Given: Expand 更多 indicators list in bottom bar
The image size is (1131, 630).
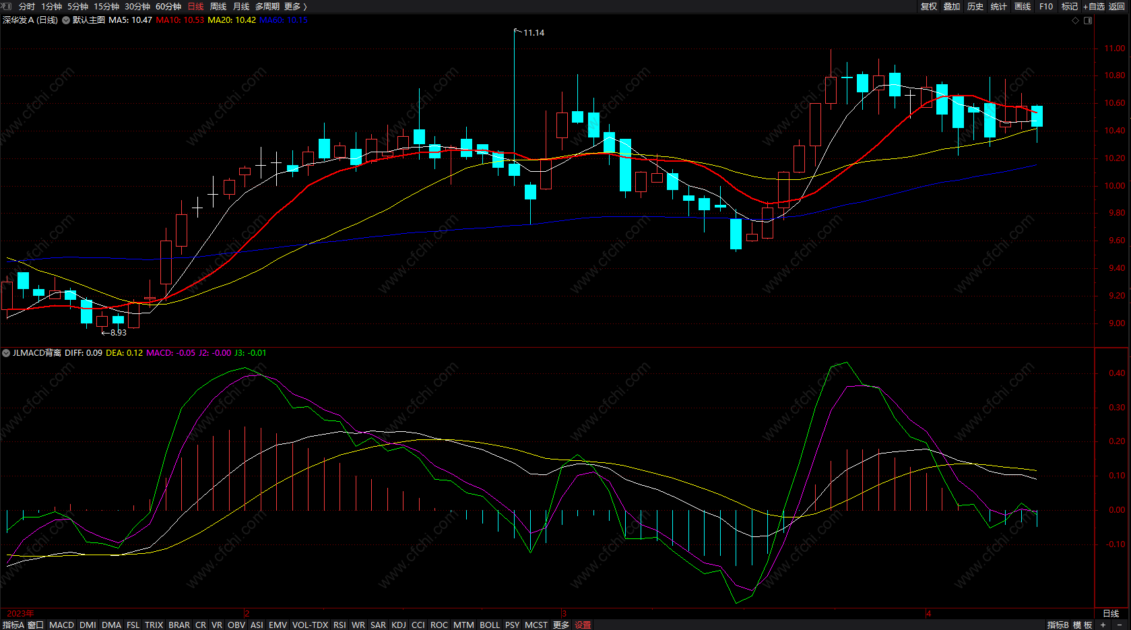Looking at the screenshot, I should tap(561, 625).
